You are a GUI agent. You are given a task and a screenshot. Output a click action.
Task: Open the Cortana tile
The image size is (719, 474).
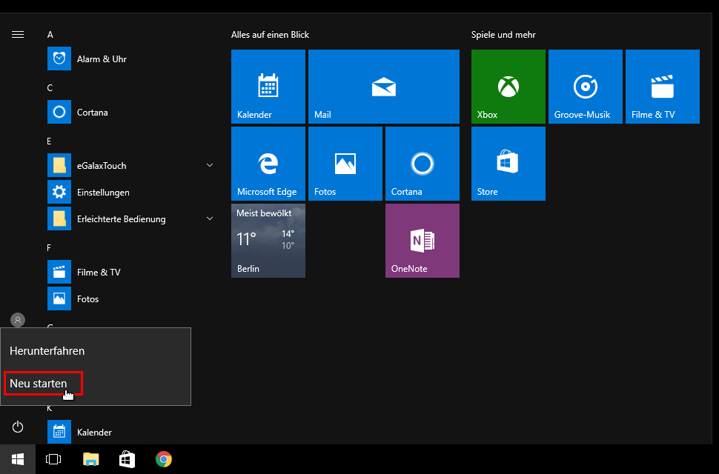[x=423, y=164]
